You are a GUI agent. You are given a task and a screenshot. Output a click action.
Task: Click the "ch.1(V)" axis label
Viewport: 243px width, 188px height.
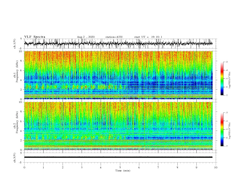(x=15, y=44)
